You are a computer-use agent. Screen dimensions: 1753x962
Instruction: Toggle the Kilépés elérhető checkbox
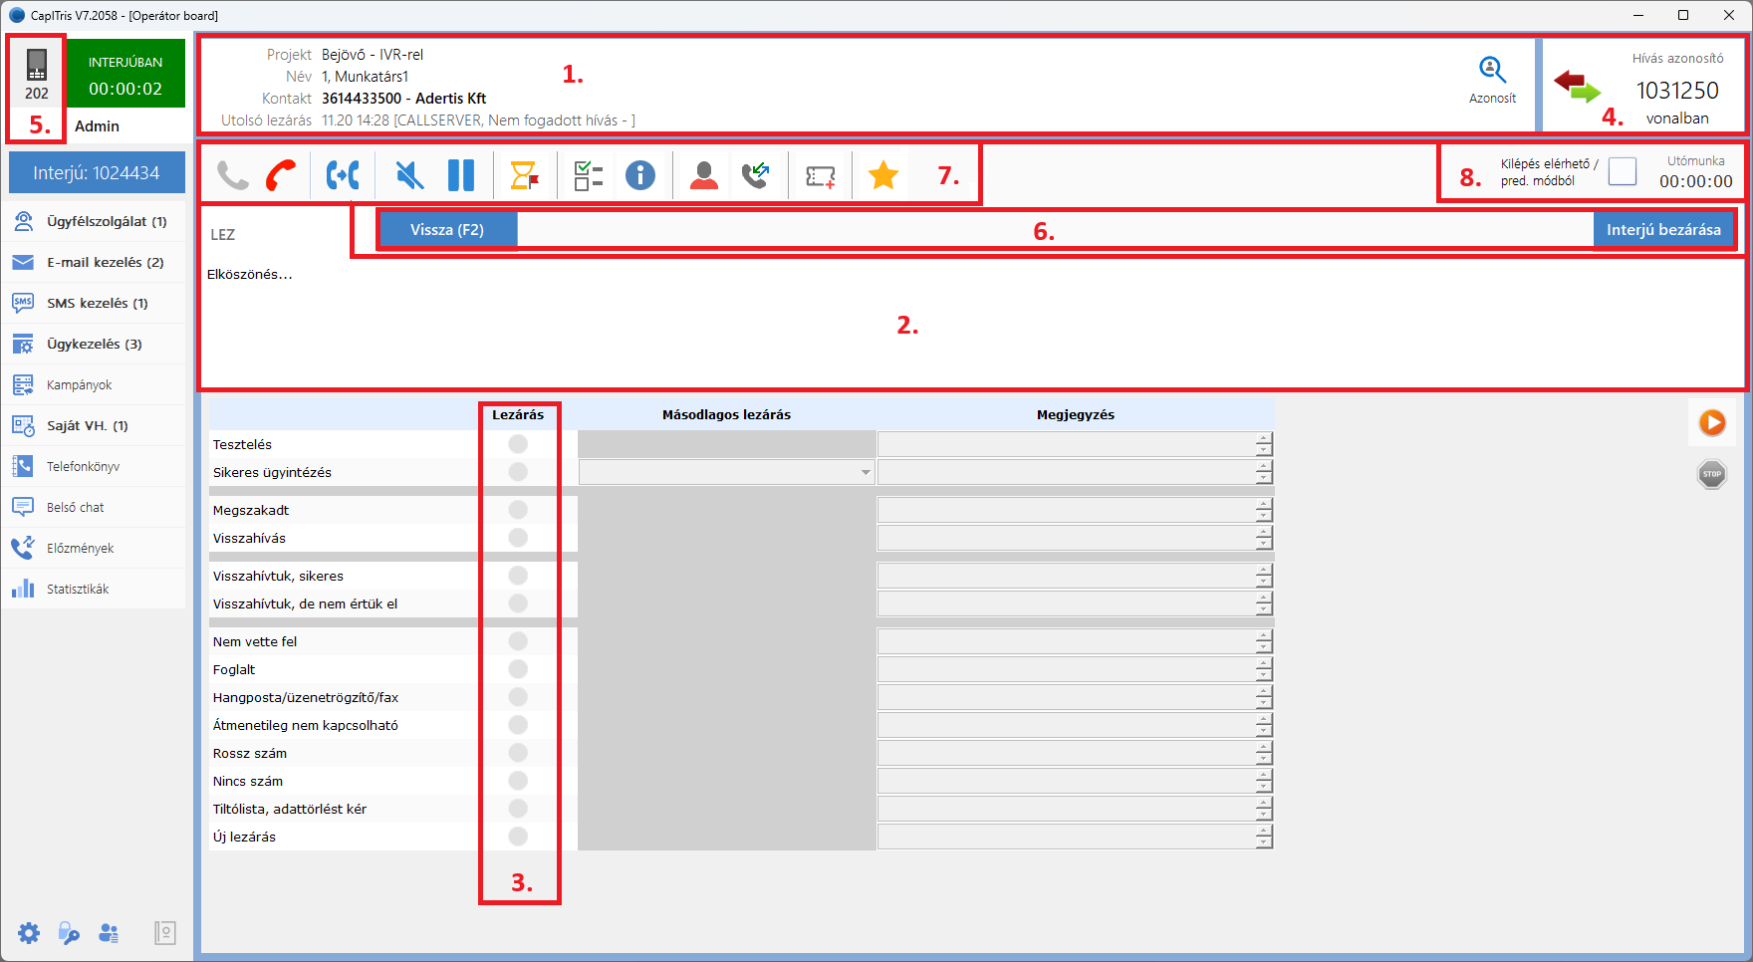point(1623,171)
